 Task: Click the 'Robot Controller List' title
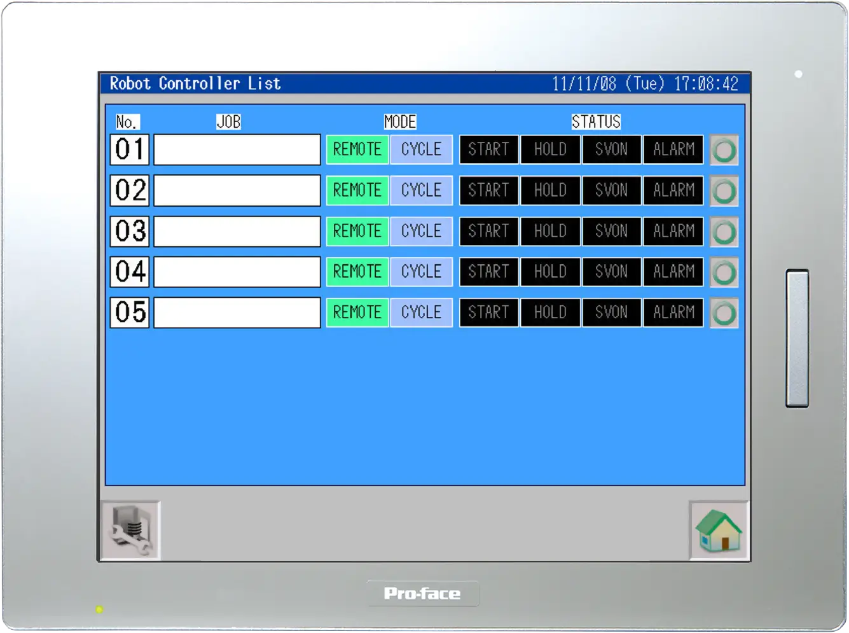pos(195,83)
